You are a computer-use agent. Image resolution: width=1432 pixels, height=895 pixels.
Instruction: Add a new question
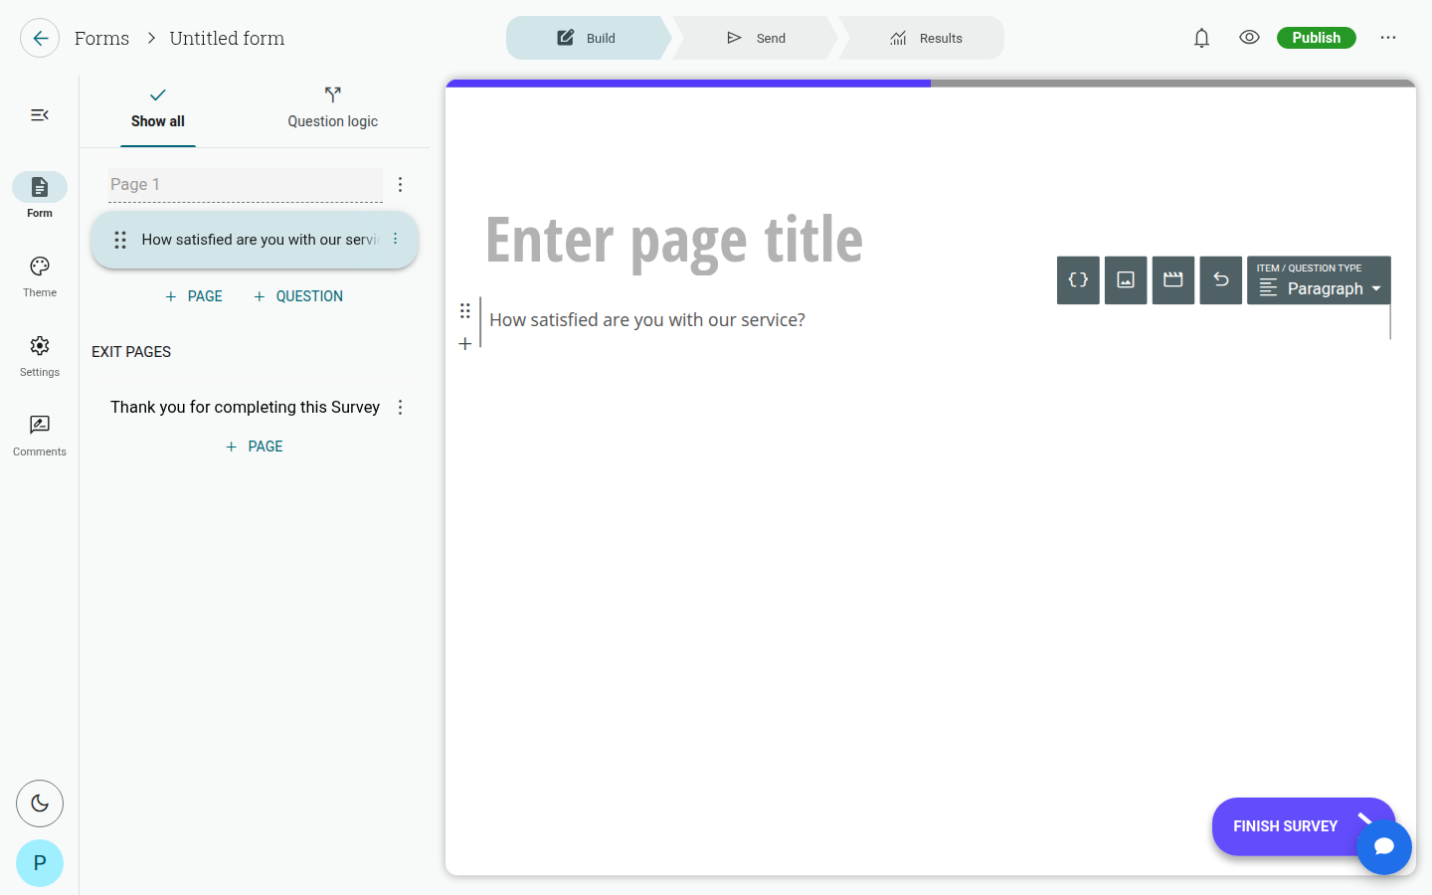(x=298, y=296)
